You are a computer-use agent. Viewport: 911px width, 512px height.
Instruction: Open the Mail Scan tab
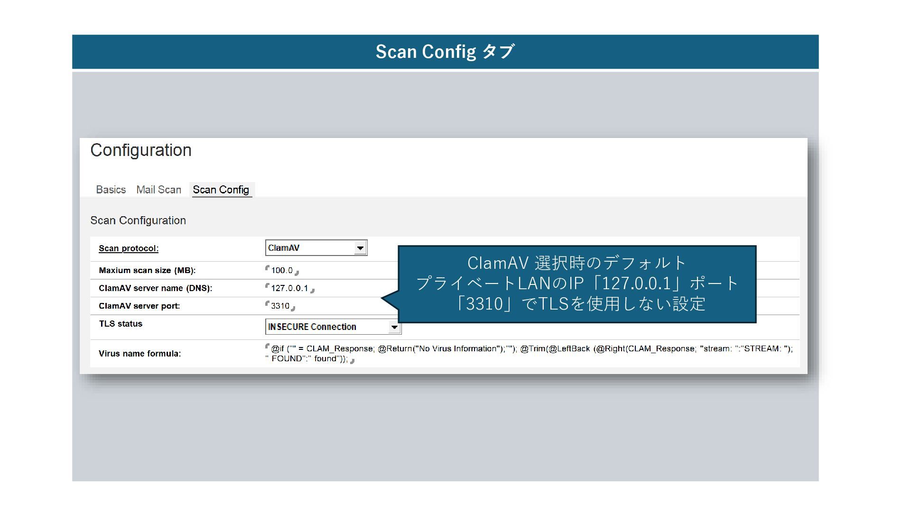click(x=158, y=190)
